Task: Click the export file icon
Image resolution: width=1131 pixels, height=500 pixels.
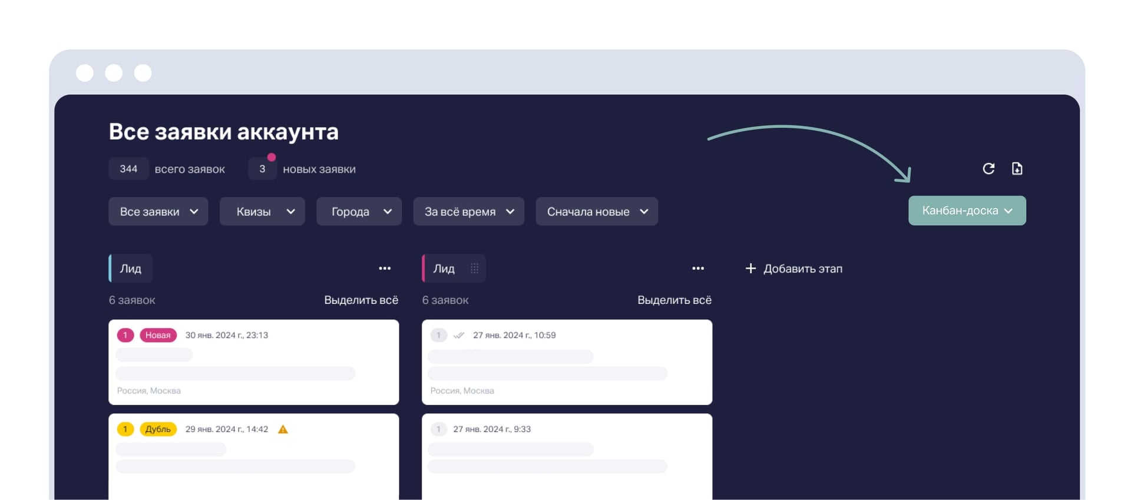Action: tap(1017, 168)
